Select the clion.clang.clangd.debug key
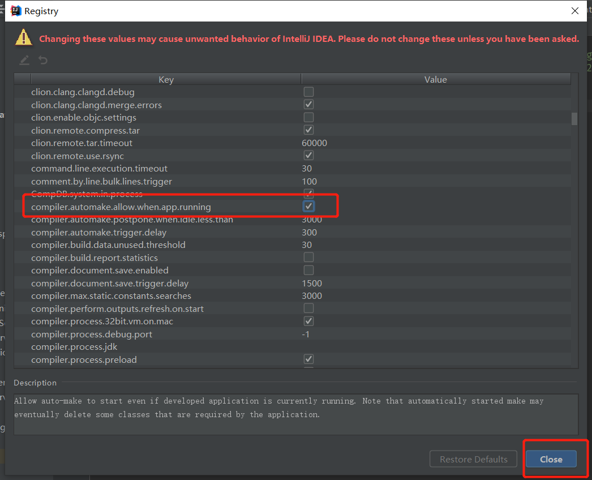Image resolution: width=592 pixels, height=480 pixels. coord(83,92)
